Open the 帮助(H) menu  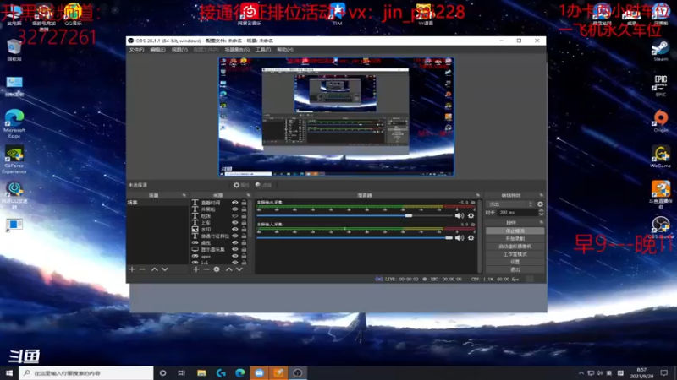tap(285, 50)
